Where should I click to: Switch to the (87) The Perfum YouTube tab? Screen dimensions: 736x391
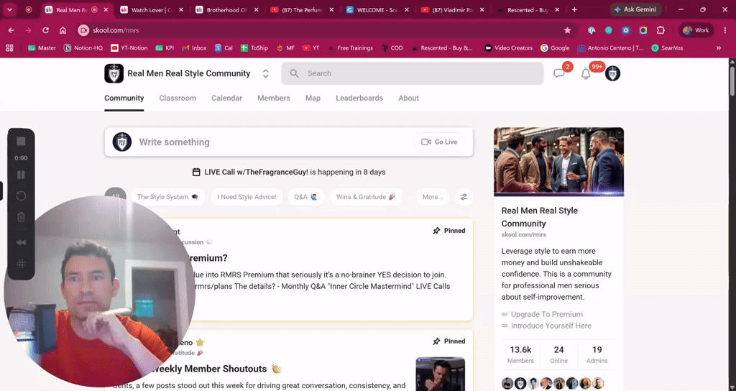[302, 10]
